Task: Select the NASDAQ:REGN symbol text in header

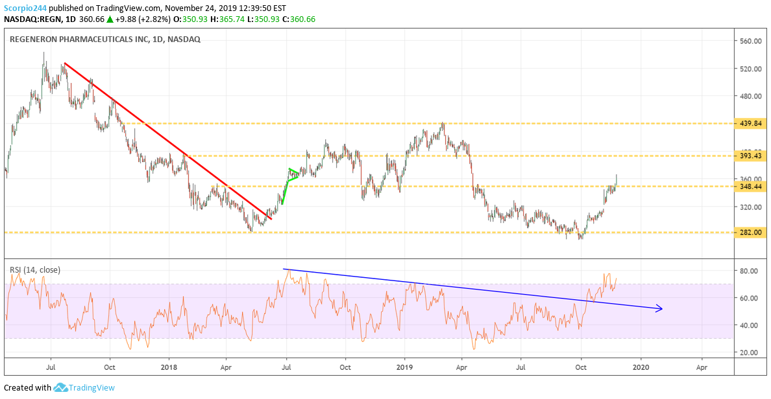Action: coord(33,19)
